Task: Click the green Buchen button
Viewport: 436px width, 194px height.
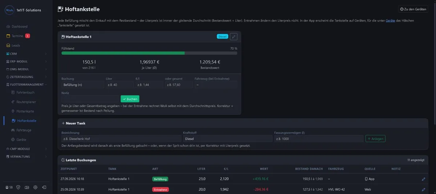Action: coord(130,99)
